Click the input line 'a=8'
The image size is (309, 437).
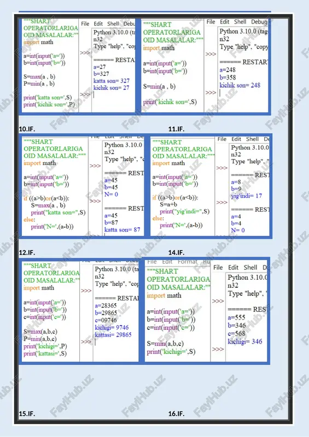[x=236, y=182]
